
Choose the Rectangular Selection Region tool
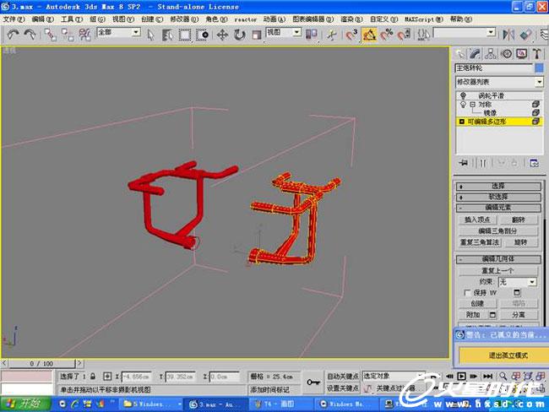click(185, 35)
